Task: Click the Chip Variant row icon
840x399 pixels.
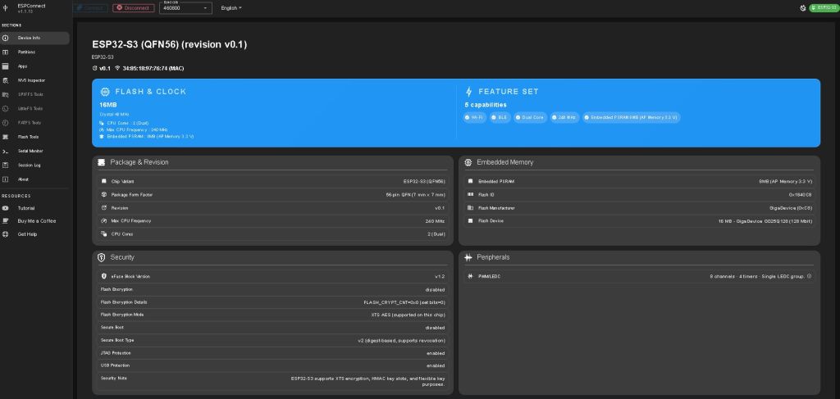Action: pos(104,181)
